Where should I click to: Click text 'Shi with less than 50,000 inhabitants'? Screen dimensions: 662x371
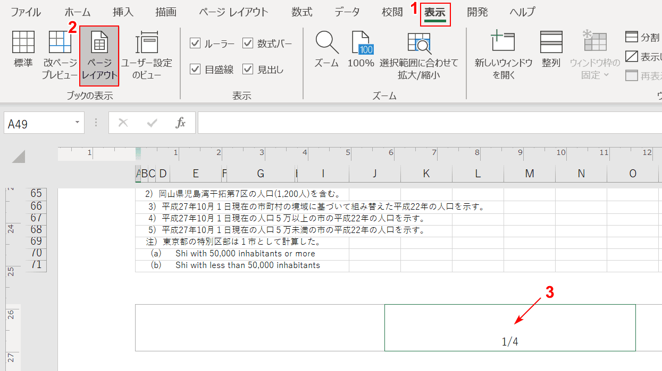tap(248, 265)
